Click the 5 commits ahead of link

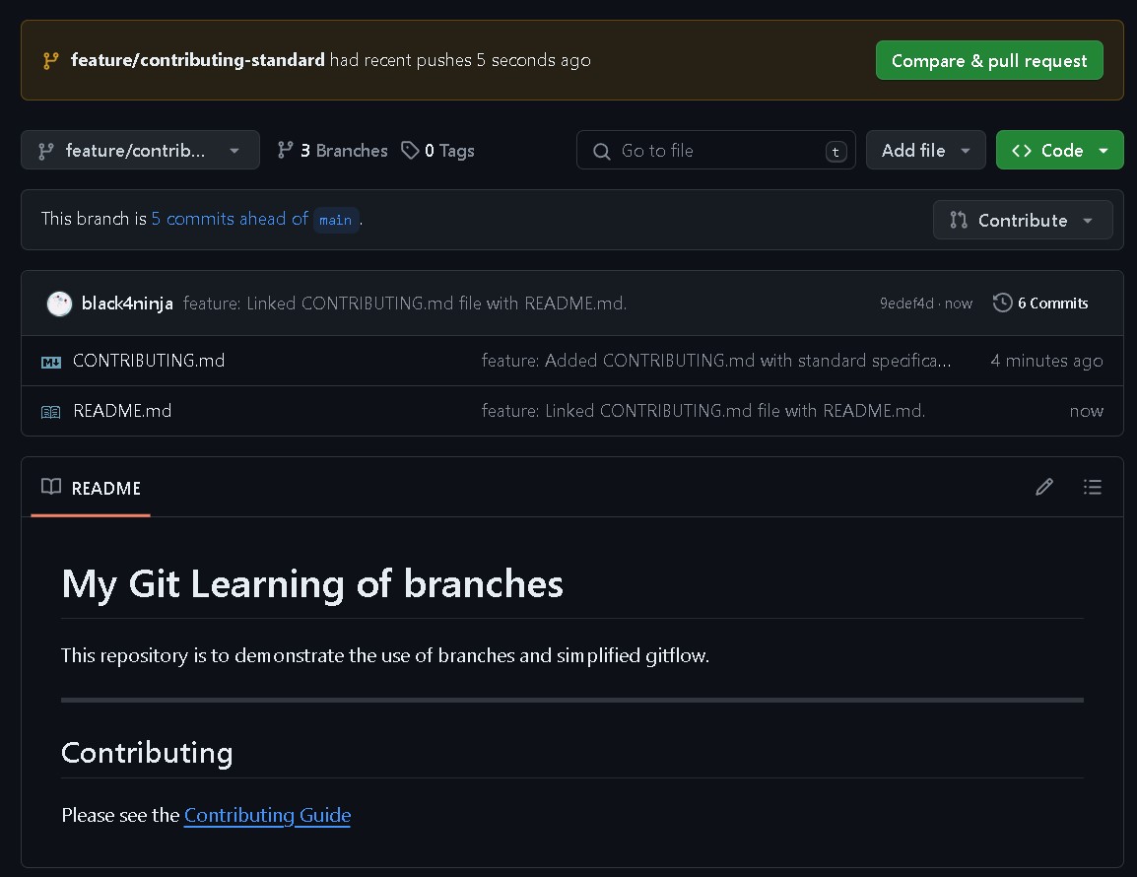230,219
